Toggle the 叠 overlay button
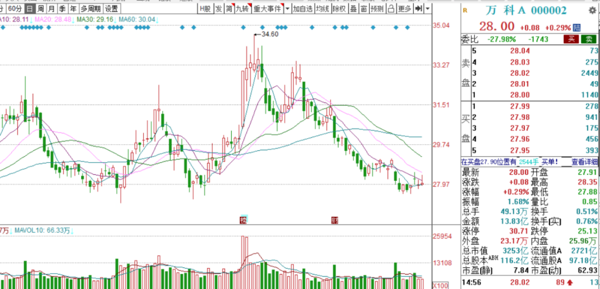This screenshot has width=600, height=289. tap(353, 8)
